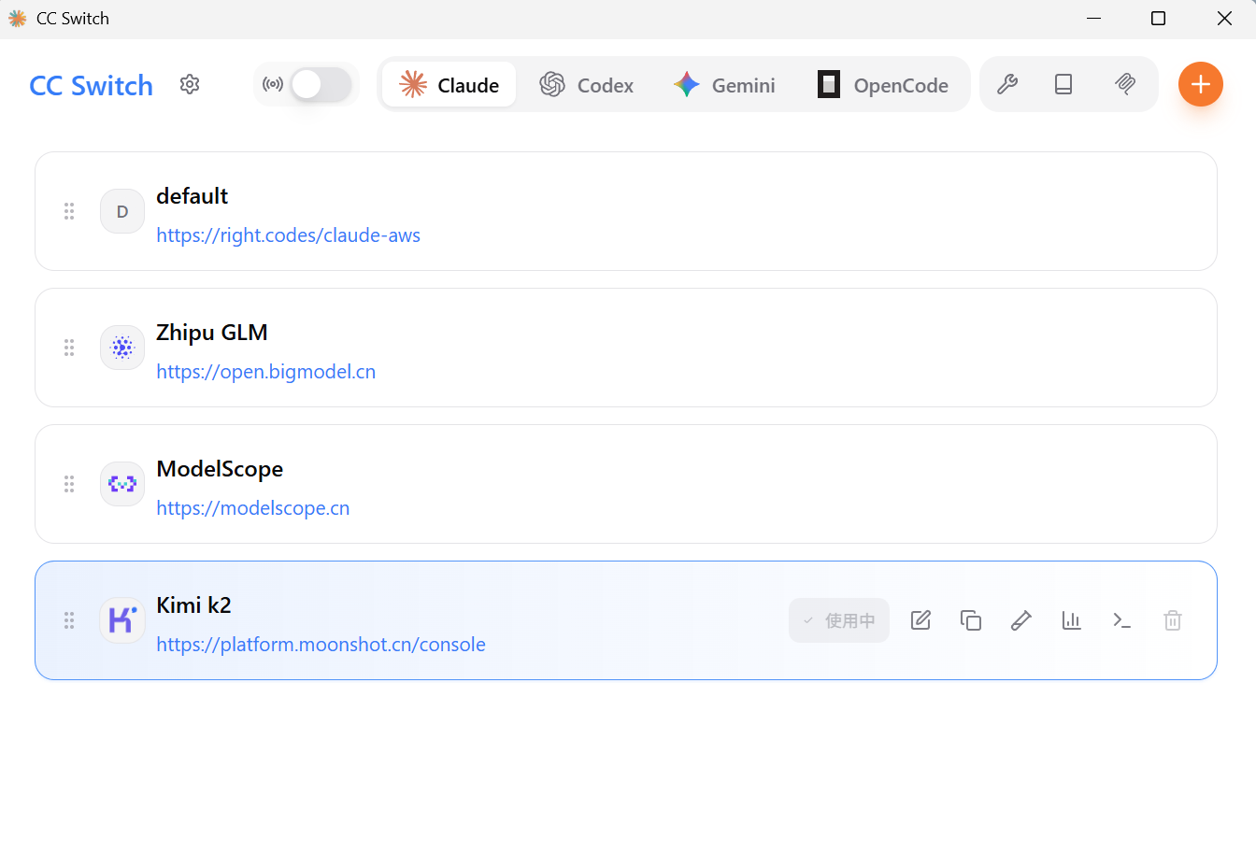
Task: Duplicate the Kimi k2 provider
Action: coord(971,620)
